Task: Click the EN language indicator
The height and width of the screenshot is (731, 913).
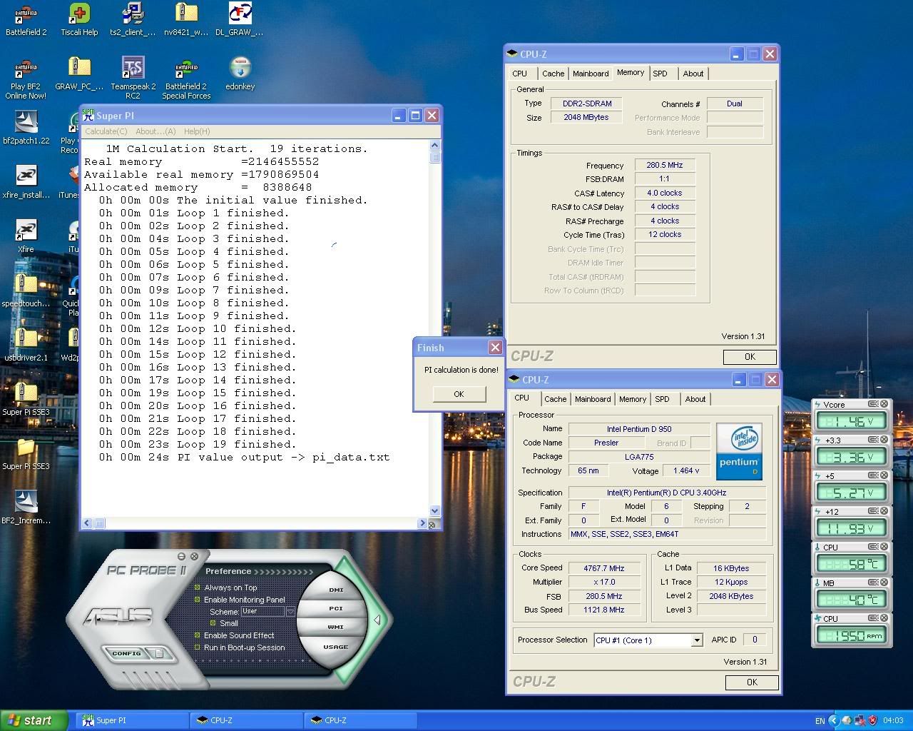Action: [820, 720]
